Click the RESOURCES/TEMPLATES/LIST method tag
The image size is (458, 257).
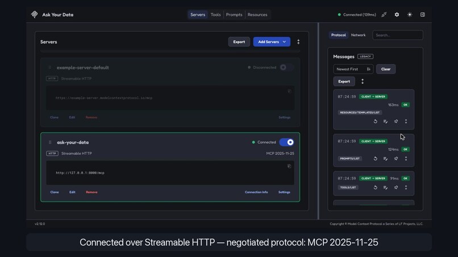(360, 112)
